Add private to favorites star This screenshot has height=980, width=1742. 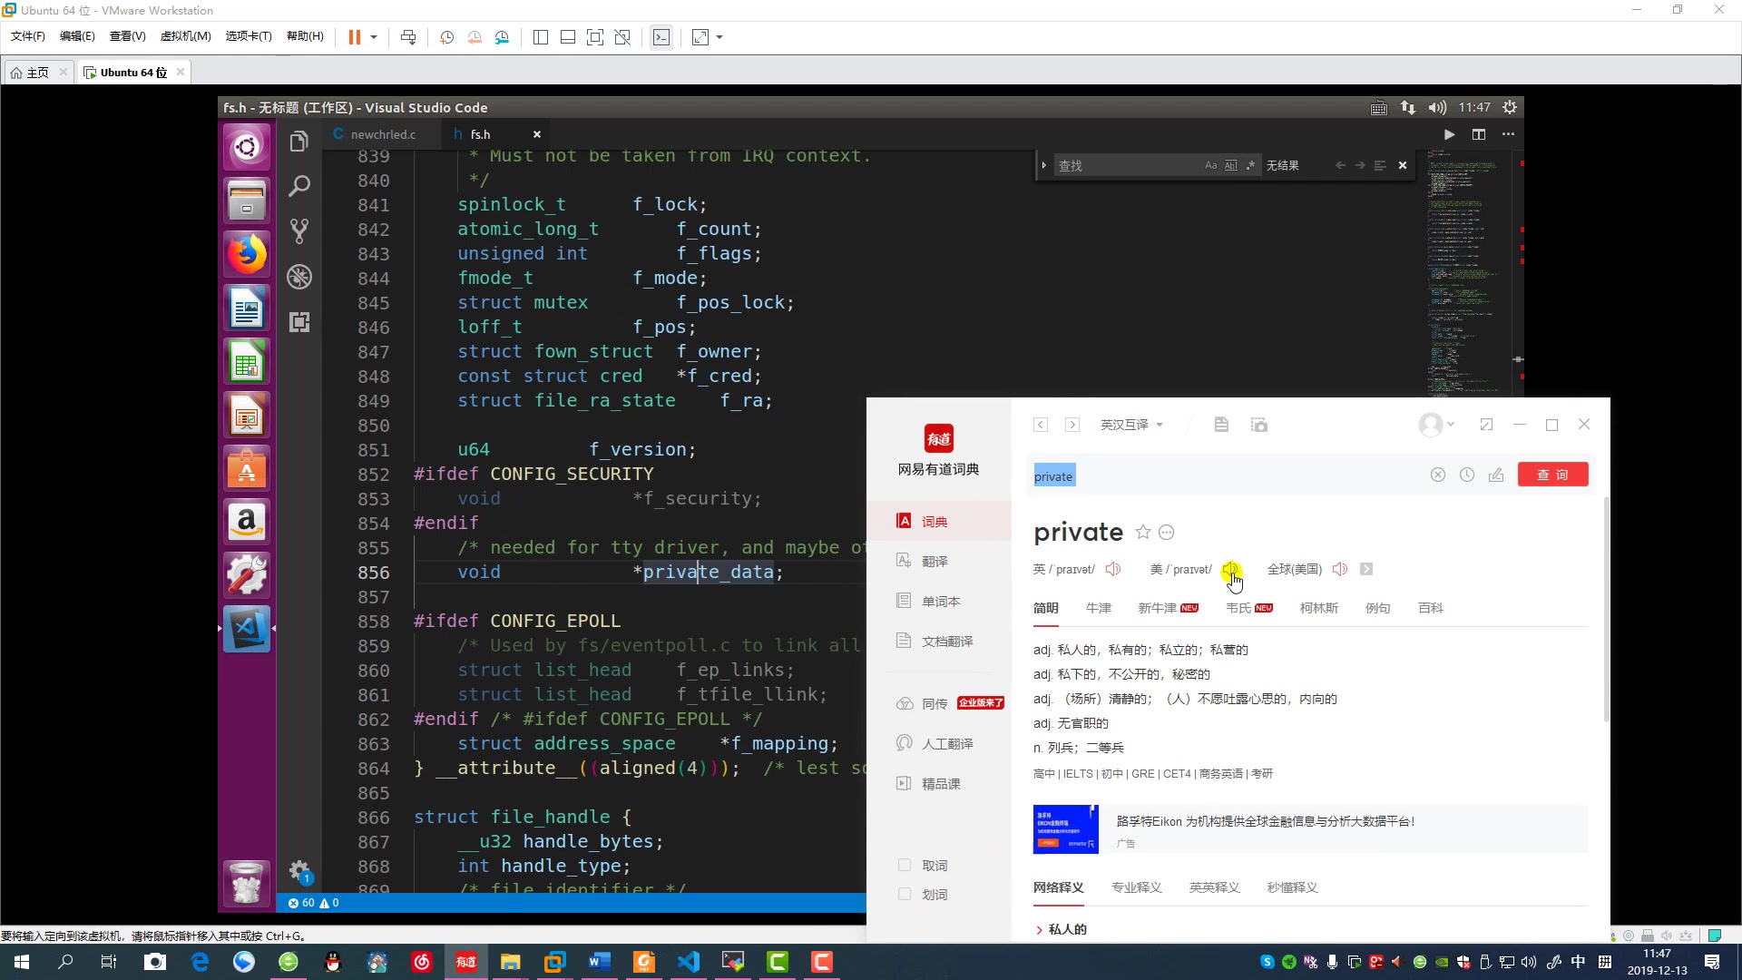(x=1143, y=533)
